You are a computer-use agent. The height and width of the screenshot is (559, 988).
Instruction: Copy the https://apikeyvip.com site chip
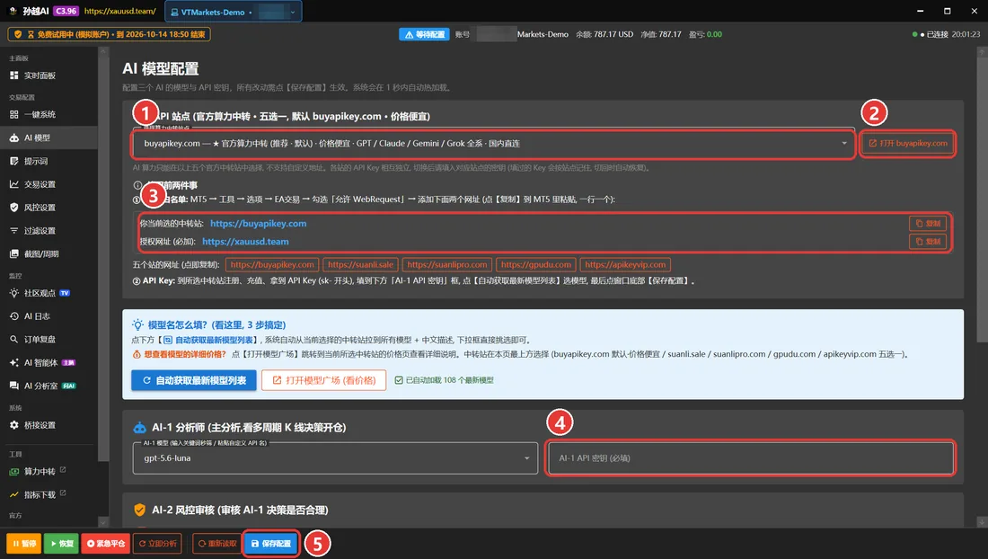[x=625, y=265]
